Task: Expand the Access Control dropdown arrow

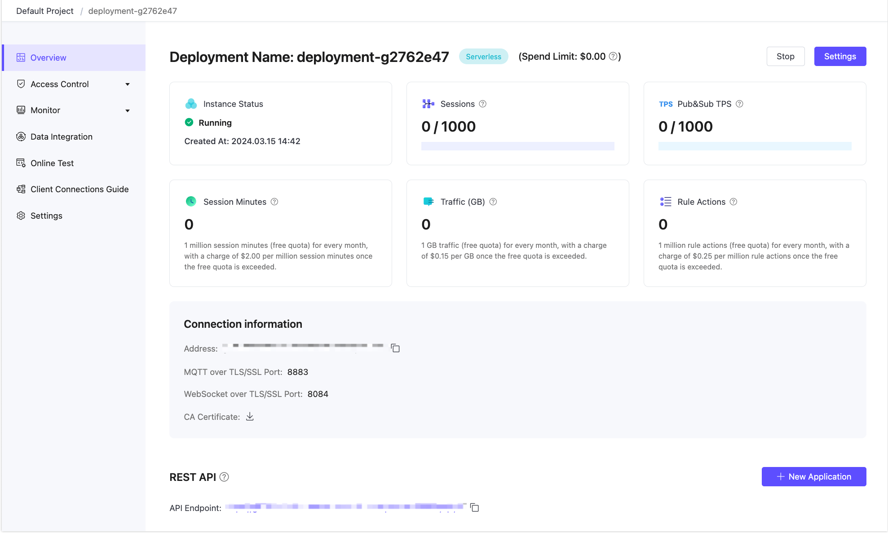Action: 128,84
